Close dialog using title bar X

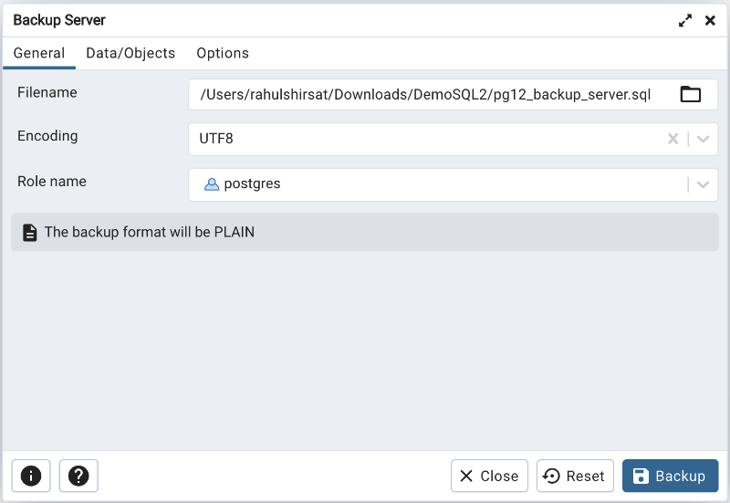tap(710, 20)
